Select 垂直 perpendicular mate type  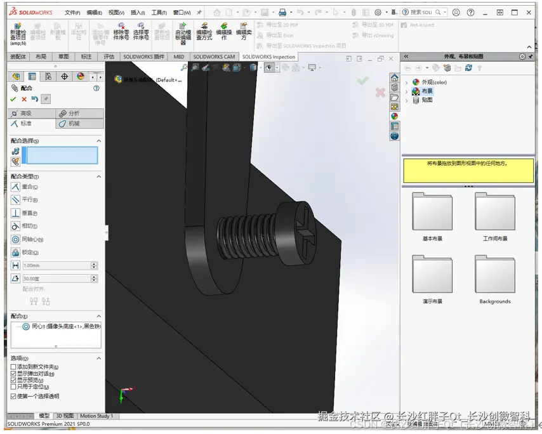point(16,213)
